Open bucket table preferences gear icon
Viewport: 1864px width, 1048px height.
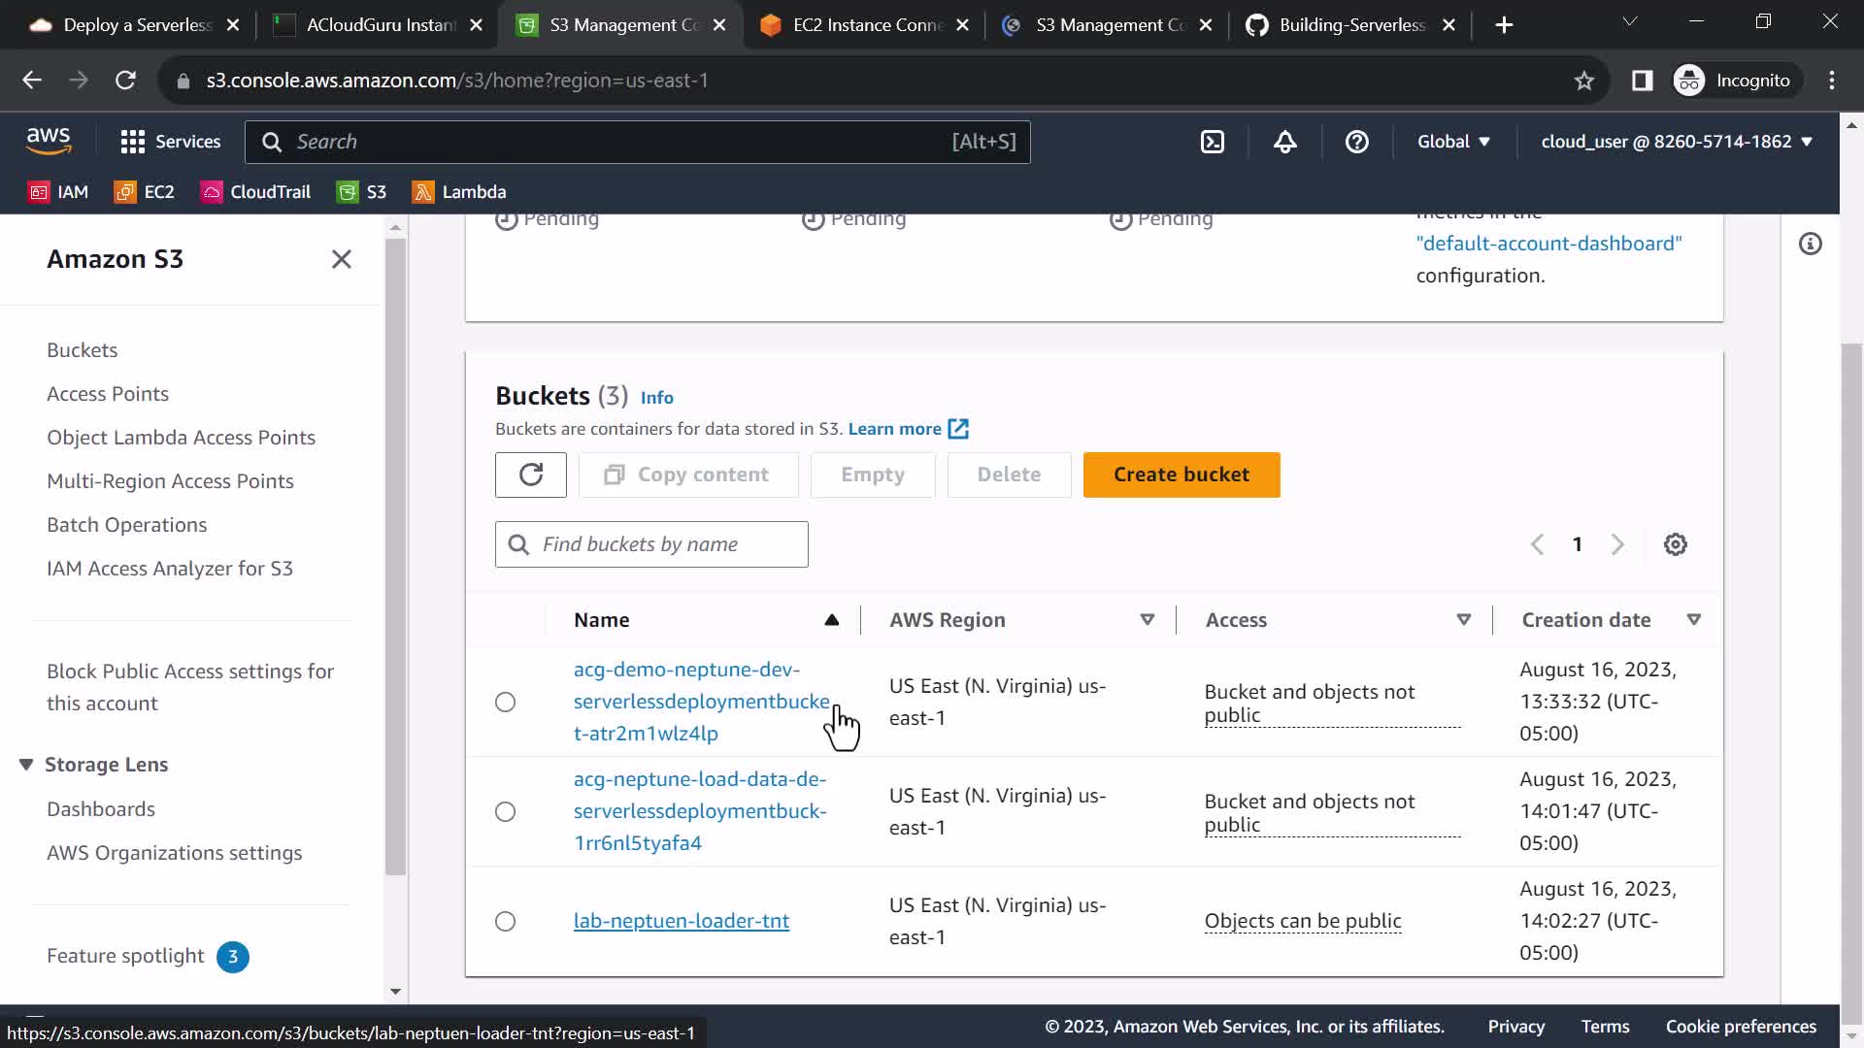1675,544
